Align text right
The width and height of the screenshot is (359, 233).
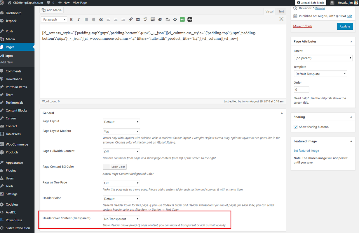[x=123, y=20]
